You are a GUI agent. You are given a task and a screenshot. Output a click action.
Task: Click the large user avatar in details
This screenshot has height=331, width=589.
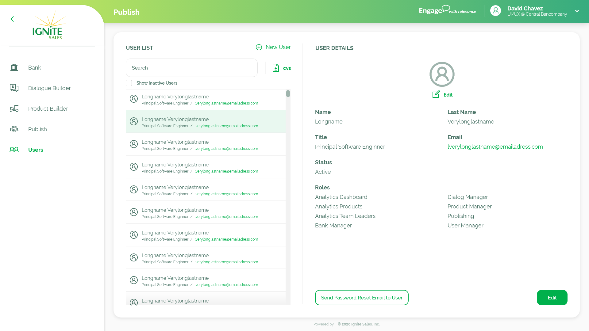point(442,74)
